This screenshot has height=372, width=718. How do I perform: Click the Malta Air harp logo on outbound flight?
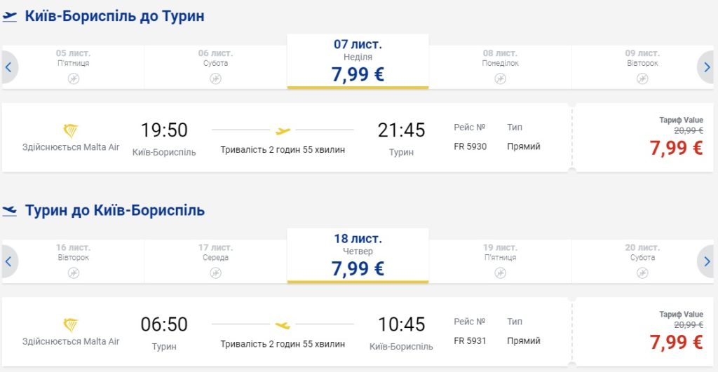coord(71,131)
